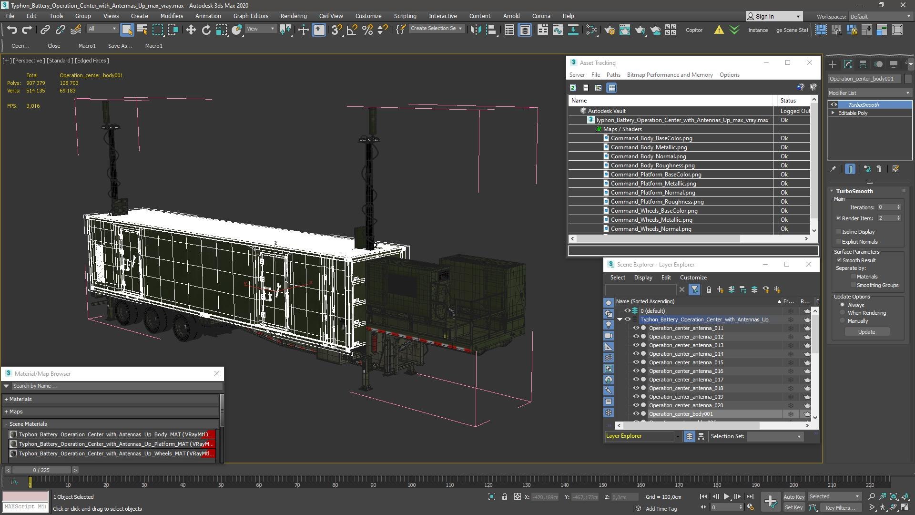Viewport: 915px width, 515px height.
Task: Collapse the Typhon_Battery layer in Layer Explorer
Action: point(620,319)
